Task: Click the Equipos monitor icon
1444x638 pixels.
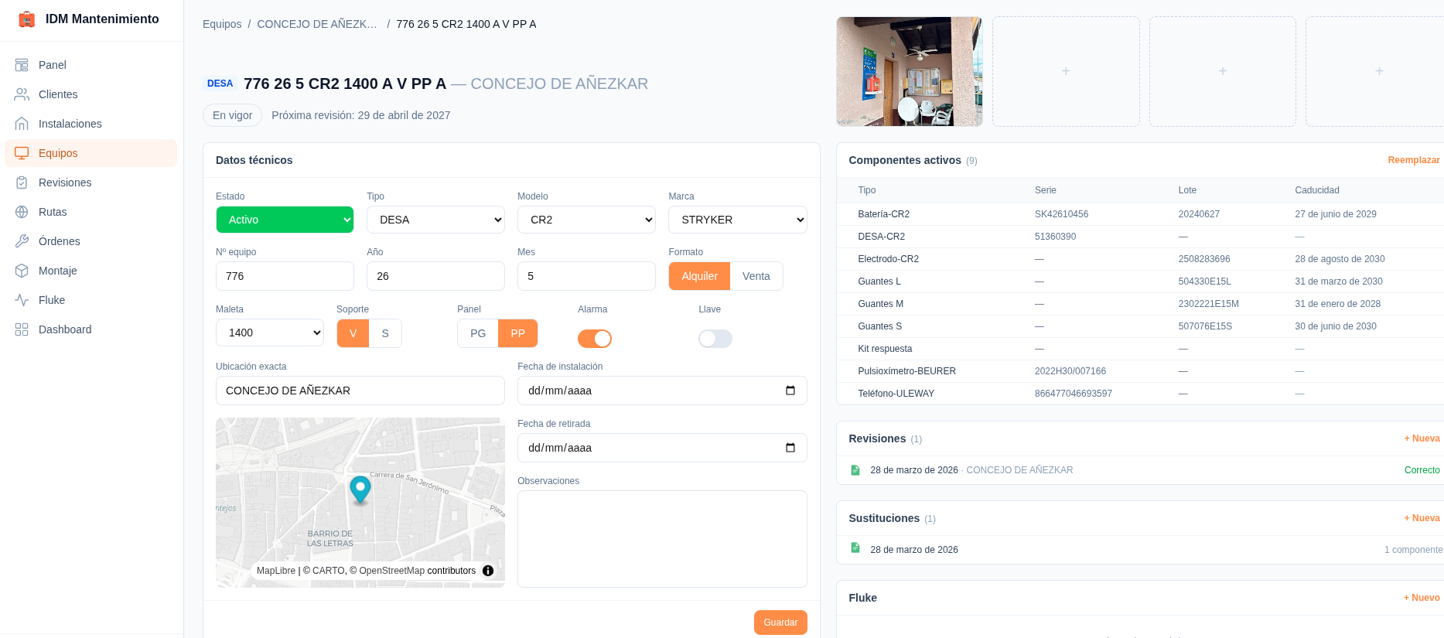Action: (x=22, y=153)
